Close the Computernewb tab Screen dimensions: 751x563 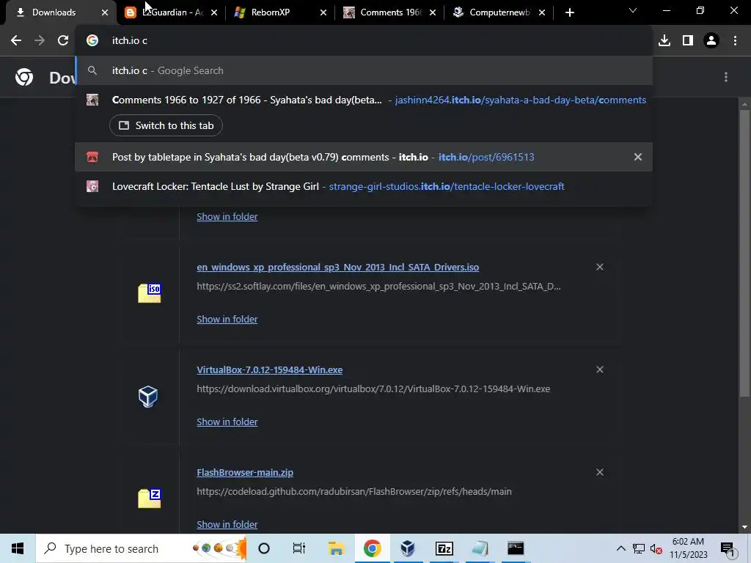pos(542,12)
